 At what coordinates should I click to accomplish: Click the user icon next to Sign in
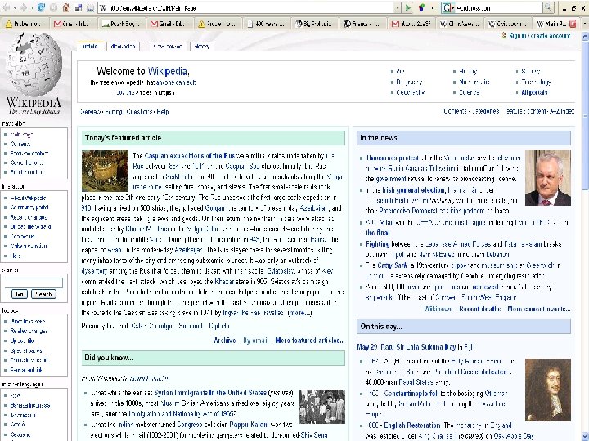504,35
